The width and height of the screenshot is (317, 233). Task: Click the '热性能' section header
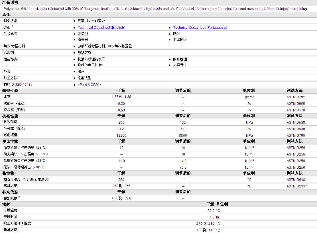pyautogui.click(x=8, y=173)
